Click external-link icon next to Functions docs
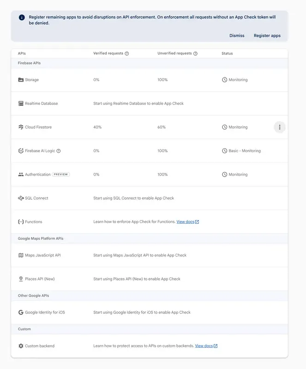Screen dimensions: 306x369 tap(197, 222)
